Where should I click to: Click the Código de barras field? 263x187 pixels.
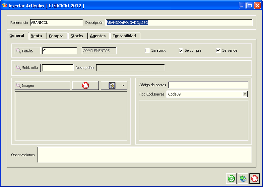point(208,85)
